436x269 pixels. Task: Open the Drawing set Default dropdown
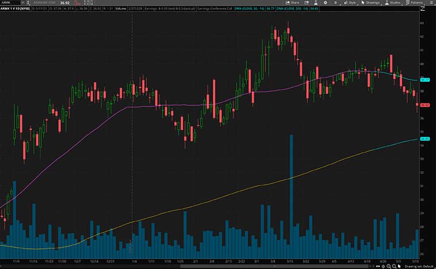[419, 266]
